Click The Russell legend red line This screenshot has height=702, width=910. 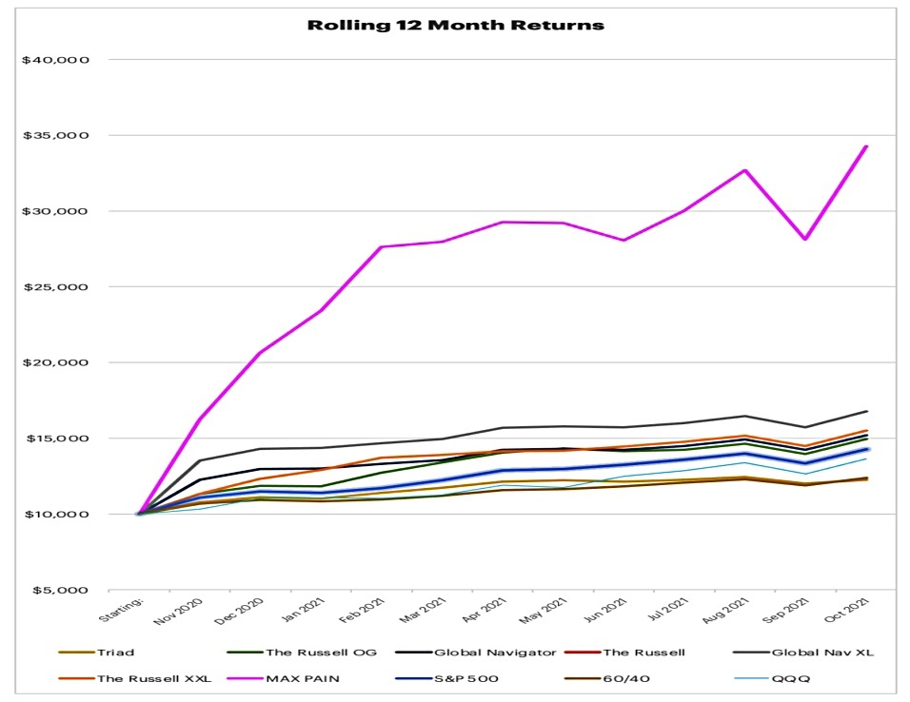coord(583,653)
